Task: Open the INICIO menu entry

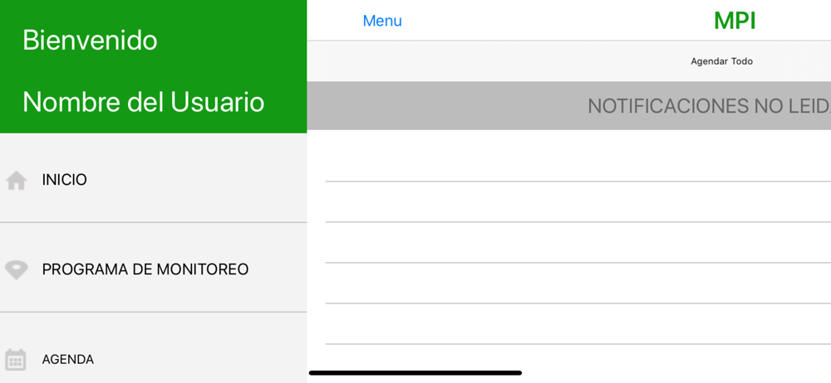Action: [x=153, y=178]
